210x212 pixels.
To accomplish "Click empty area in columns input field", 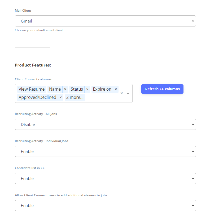I will coord(102,98).
